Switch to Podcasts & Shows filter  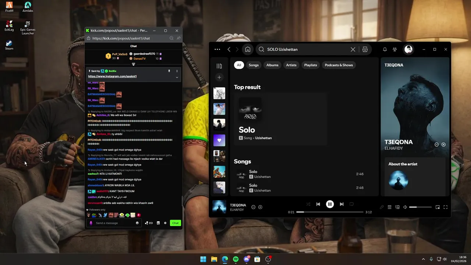coord(339,65)
